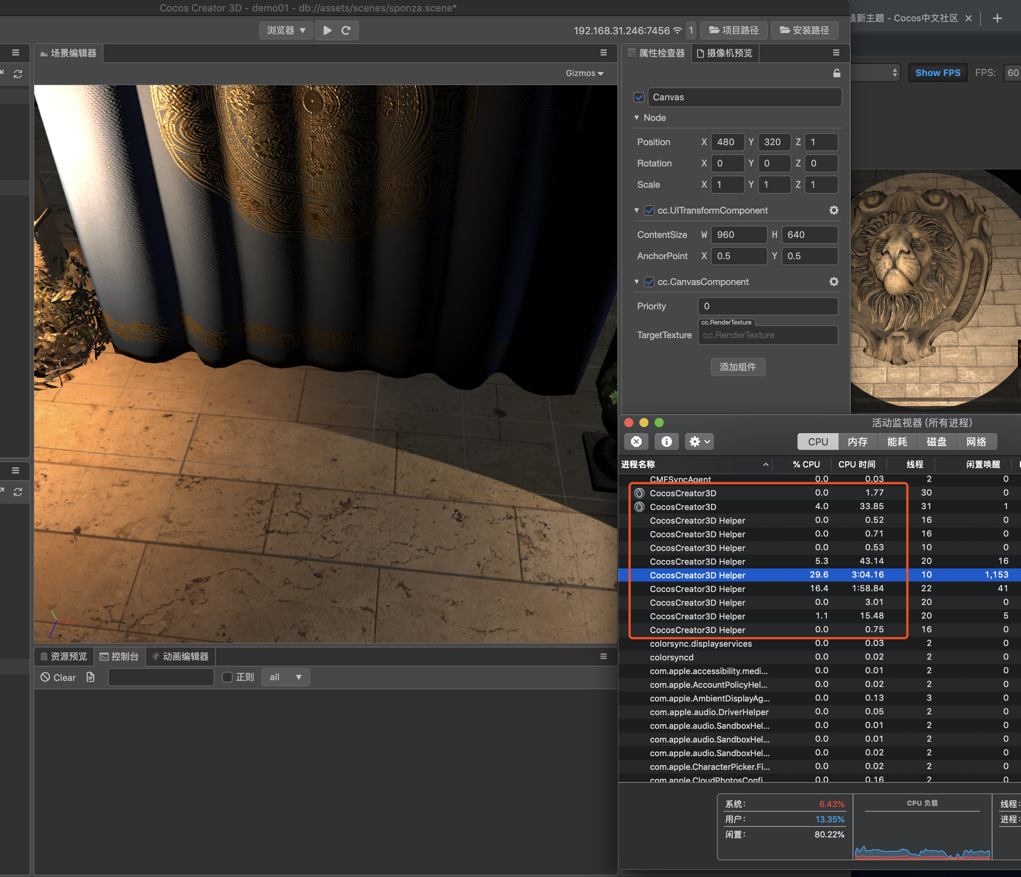Open the 浏览器 preview platform dropdown
Screen dimensions: 1021x877
click(x=286, y=30)
